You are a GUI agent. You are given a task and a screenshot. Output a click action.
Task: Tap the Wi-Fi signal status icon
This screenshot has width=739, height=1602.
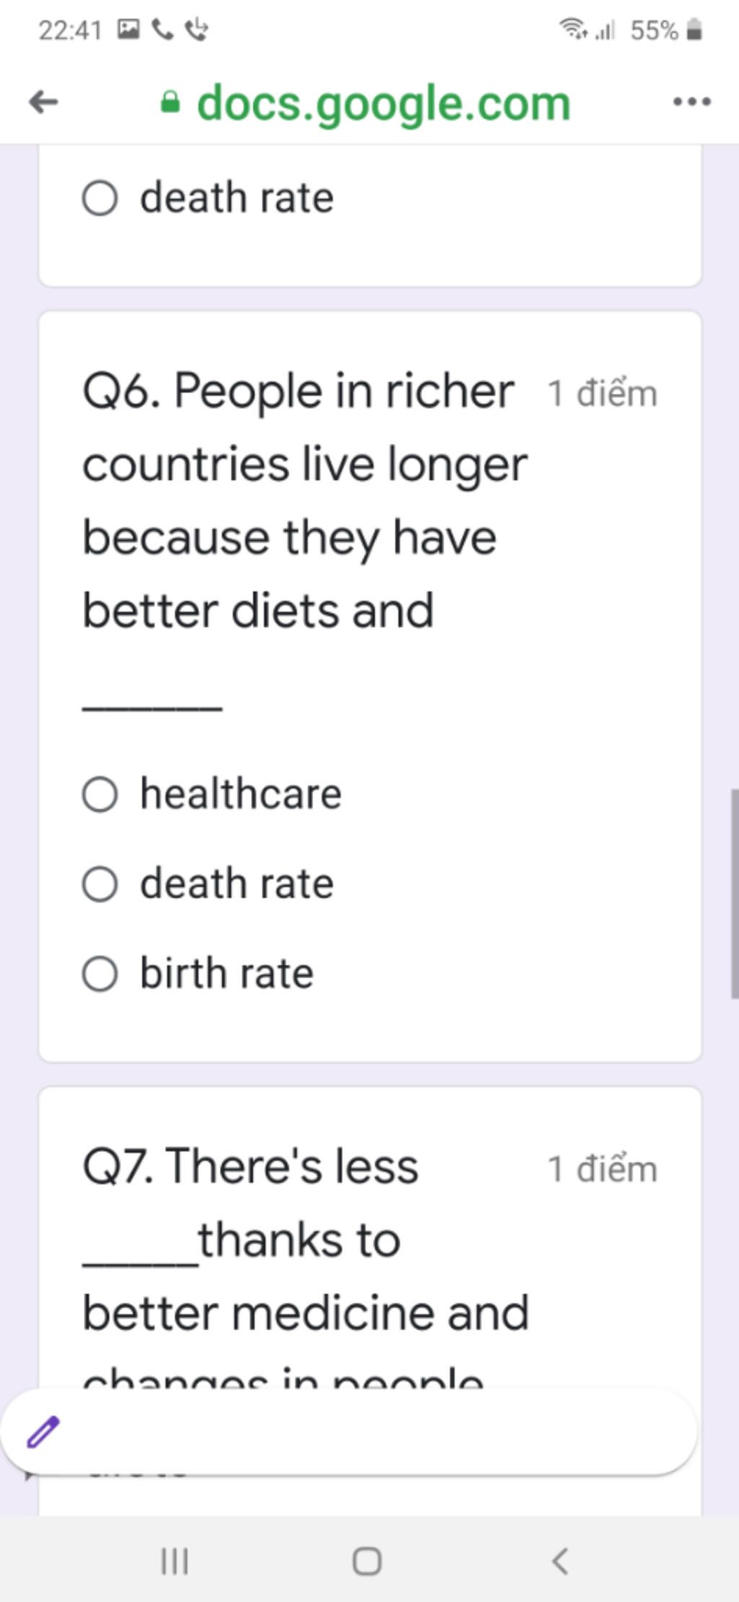pyautogui.click(x=575, y=30)
